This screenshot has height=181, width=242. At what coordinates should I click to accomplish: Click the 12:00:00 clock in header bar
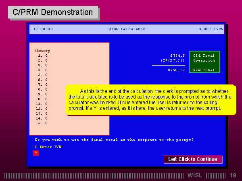pyautogui.click(x=43, y=29)
